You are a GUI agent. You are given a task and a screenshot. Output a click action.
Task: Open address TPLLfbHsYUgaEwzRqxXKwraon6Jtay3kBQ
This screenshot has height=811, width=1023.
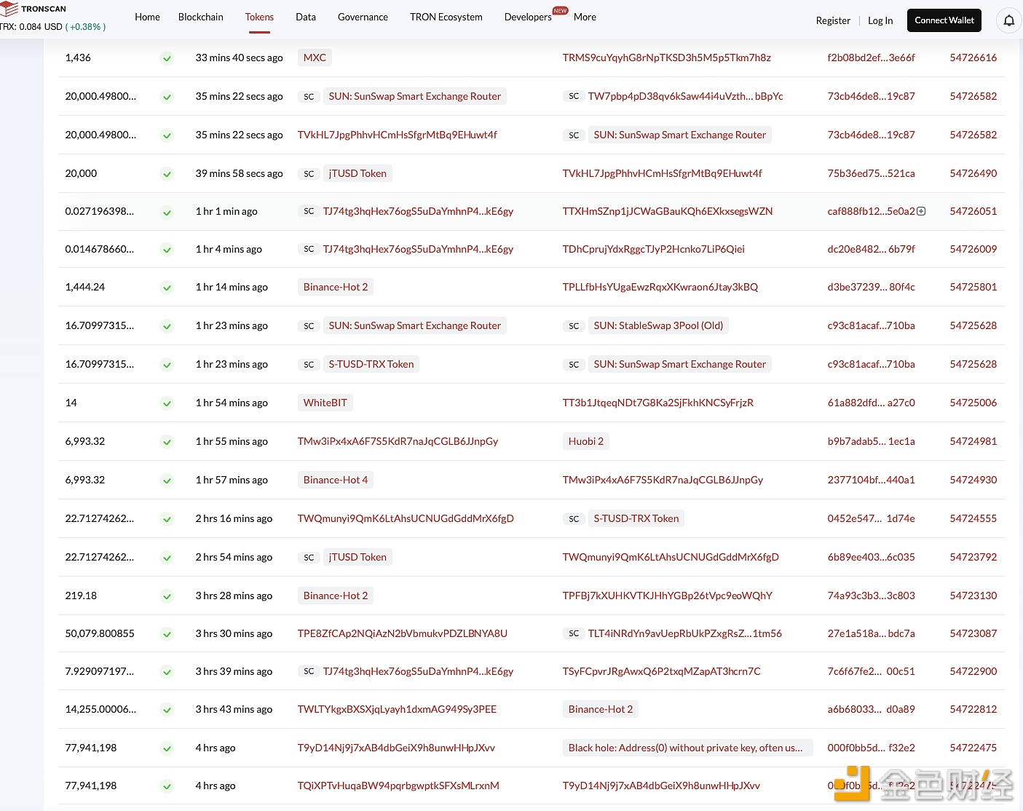click(x=660, y=287)
